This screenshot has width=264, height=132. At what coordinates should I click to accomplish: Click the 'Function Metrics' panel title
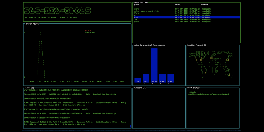tap(32, 24)
